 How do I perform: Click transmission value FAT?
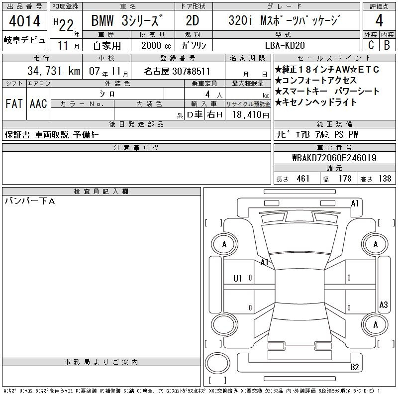14,103
